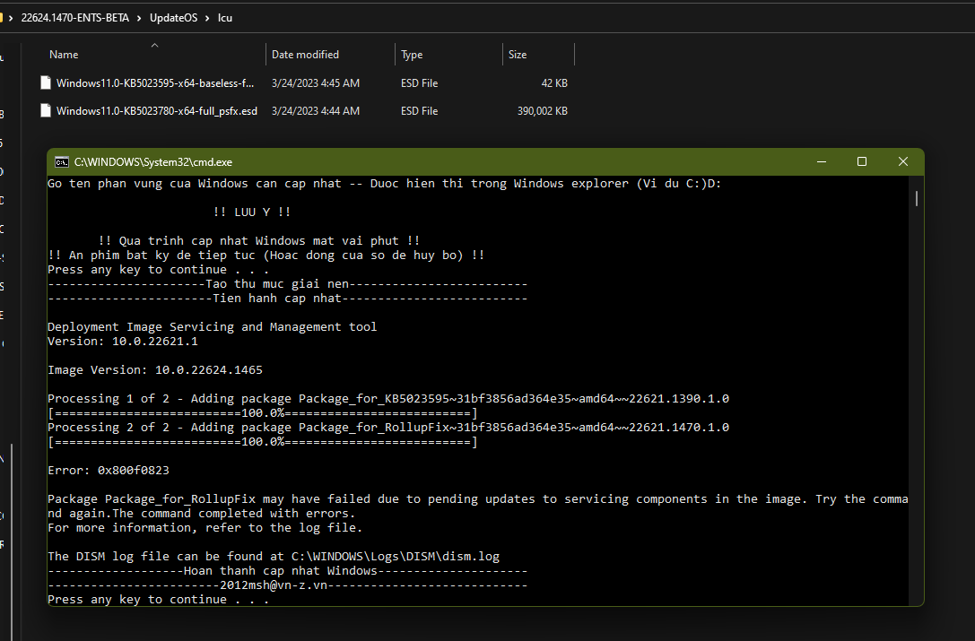The width and height of the screenshot is (975, 641).
Task: Select the KB5023595 baseless file icon
Action: pos(46,82)
